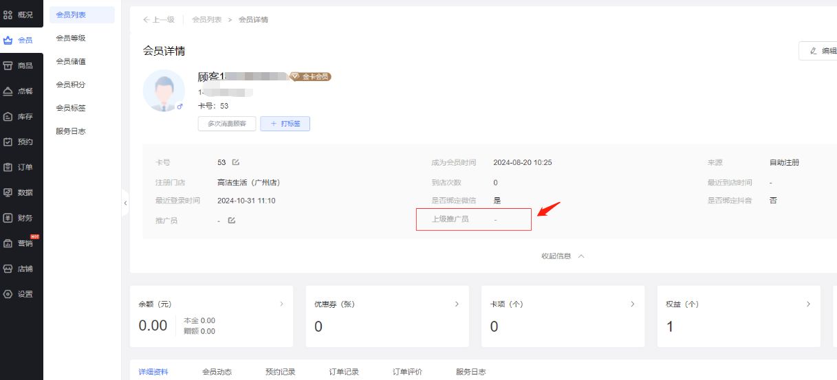This screenshot has width=837, height=380.
Task: Click the 会员详情 page heading
Action: (x=164, y=51)
